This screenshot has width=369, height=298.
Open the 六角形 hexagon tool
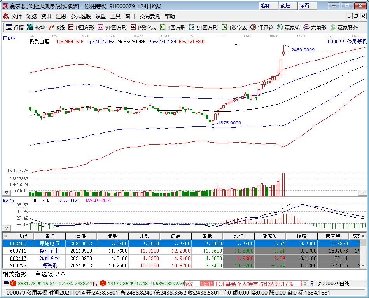(x=315, y=28)
